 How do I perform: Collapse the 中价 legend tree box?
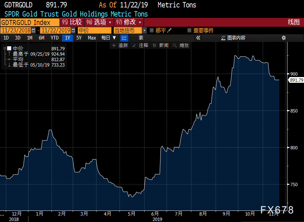5,48
